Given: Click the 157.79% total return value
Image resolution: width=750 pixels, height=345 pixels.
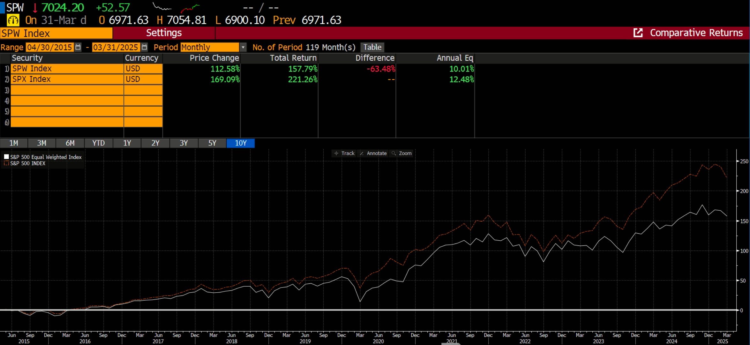Looking at the screenshot, I should (x=303, y=69).
